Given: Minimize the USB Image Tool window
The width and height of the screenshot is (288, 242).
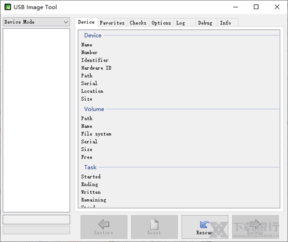Looking at the screenshot, I should point(235,7).
